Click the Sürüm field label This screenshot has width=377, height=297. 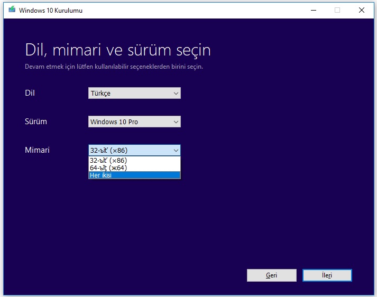pos(36,122)
